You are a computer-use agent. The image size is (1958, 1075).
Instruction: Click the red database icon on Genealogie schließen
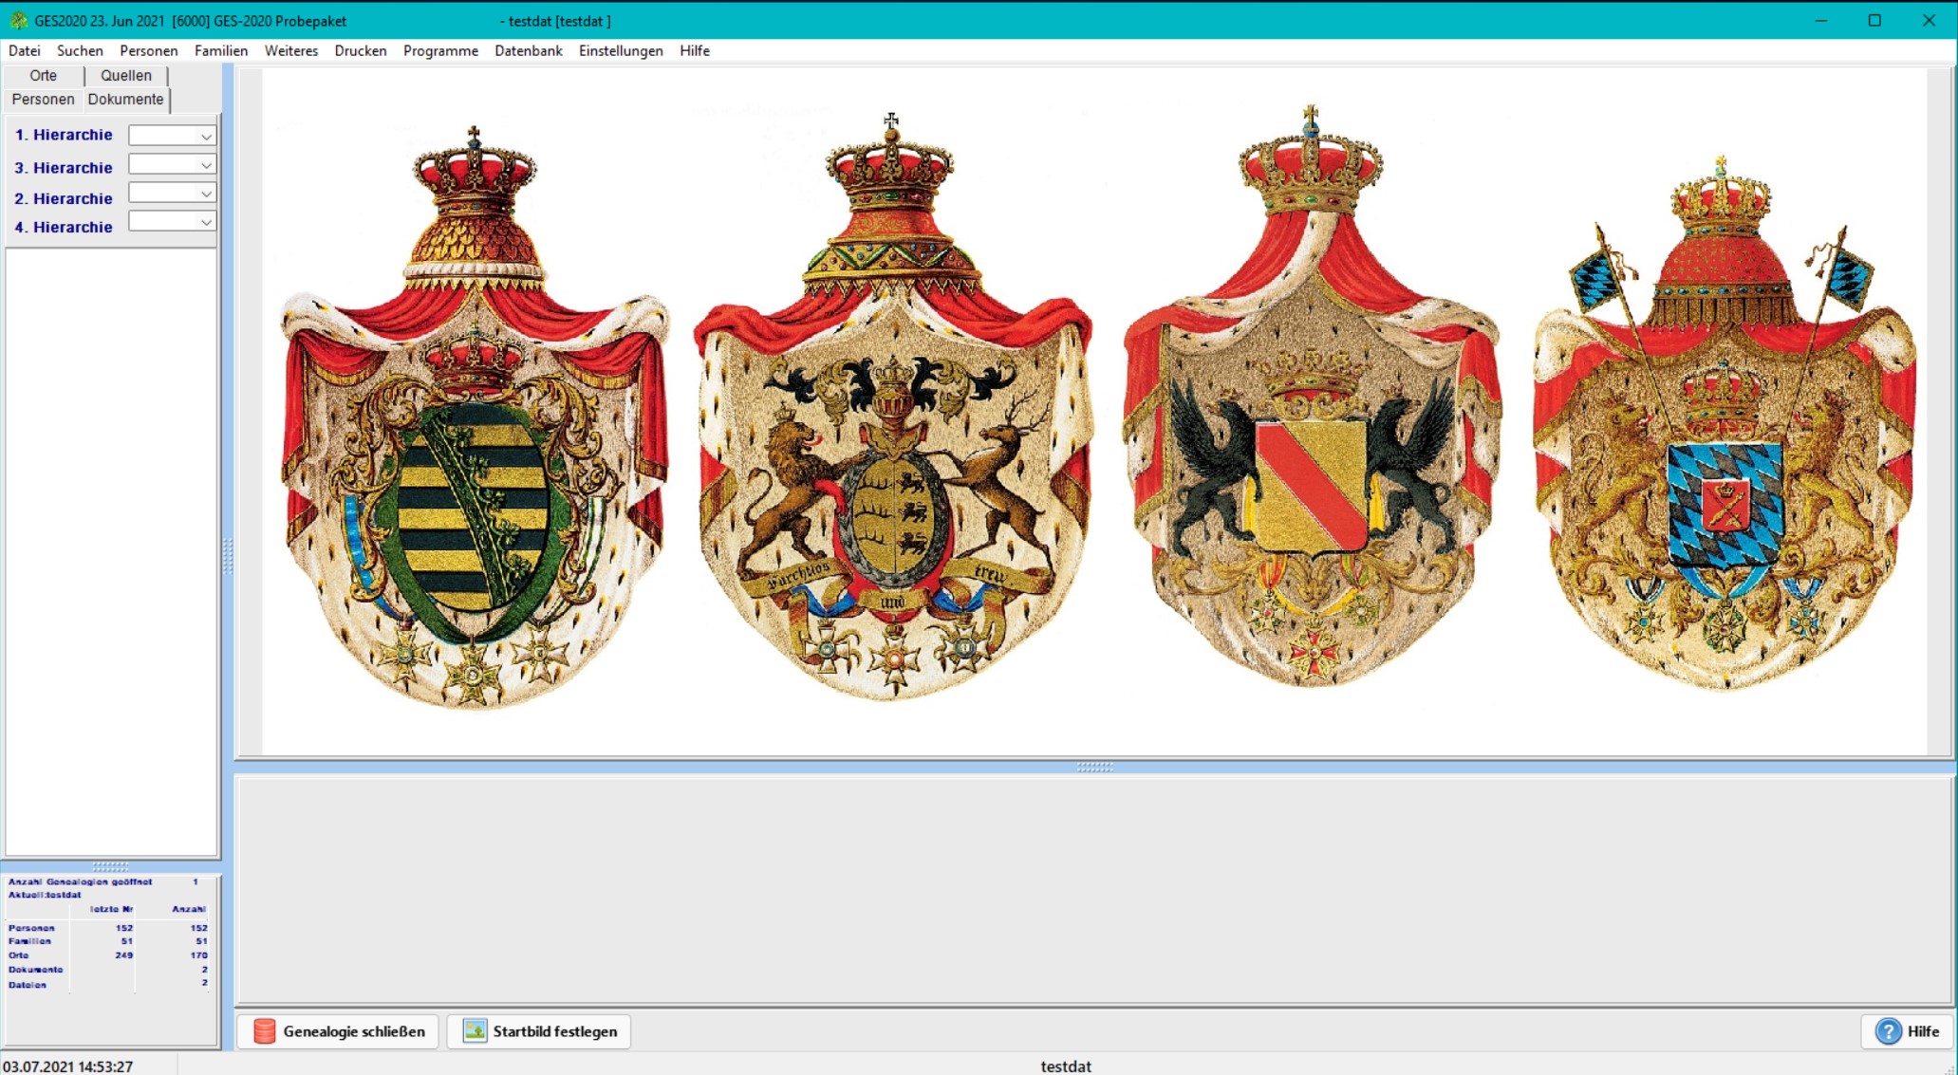[265, 1031]
